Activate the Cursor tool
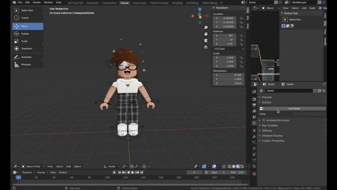The width and height of the screenshot is (337, 190). point(28,18)
